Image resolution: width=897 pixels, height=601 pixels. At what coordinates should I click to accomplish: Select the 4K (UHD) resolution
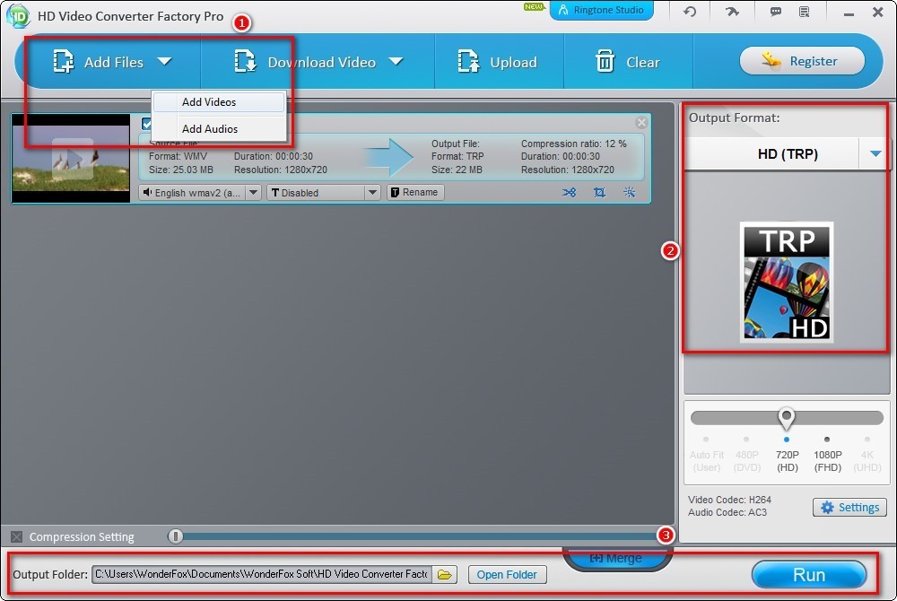pyautogui.click(x=867, y=460)
